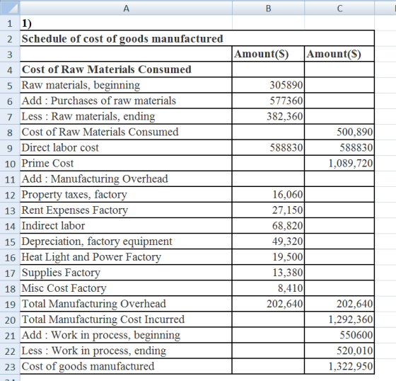
Task: Select 'Direct labor cost' cell
Action: point(126,148)
